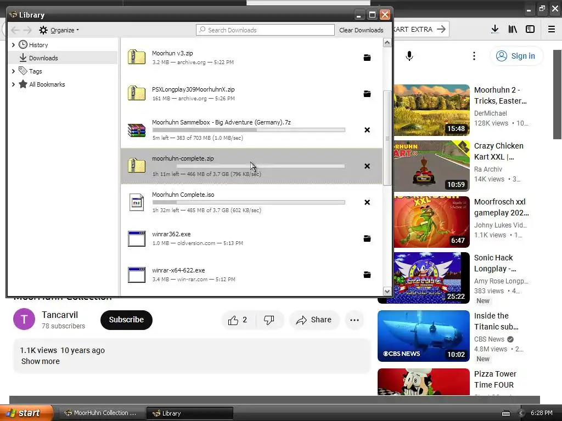Expand the All Bookmarks tree node
Image resolution: width=562 pixels, height=421 pixels.
(13, 84)
